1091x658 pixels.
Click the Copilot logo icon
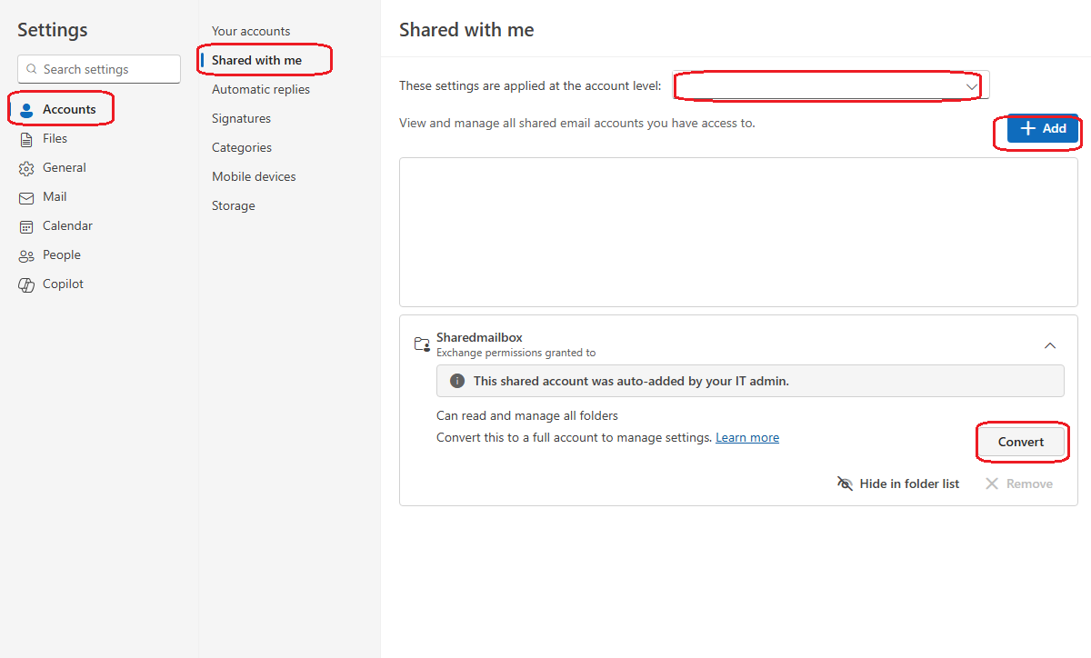click(26, 284)
